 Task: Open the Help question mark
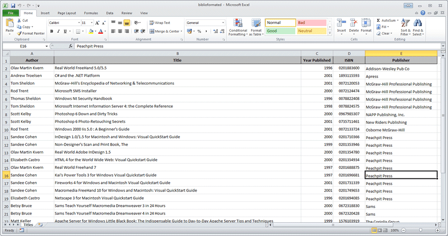423,13
